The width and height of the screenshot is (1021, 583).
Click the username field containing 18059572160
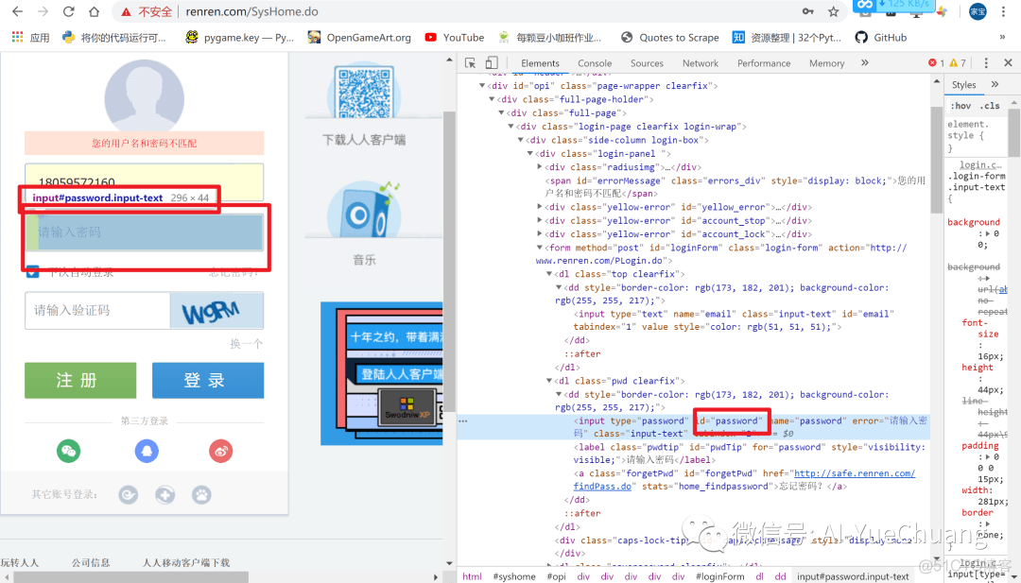point(144,182)
